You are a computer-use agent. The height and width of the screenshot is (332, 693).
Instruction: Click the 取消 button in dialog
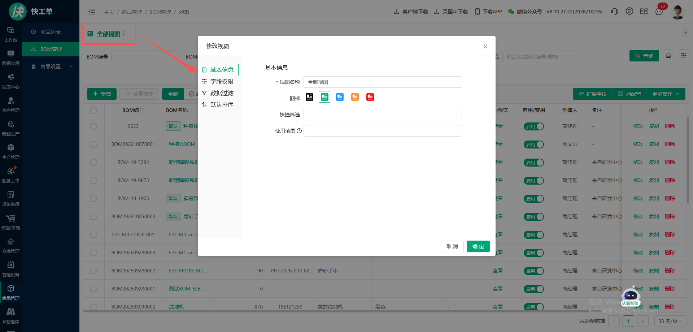tap(452, 246)
